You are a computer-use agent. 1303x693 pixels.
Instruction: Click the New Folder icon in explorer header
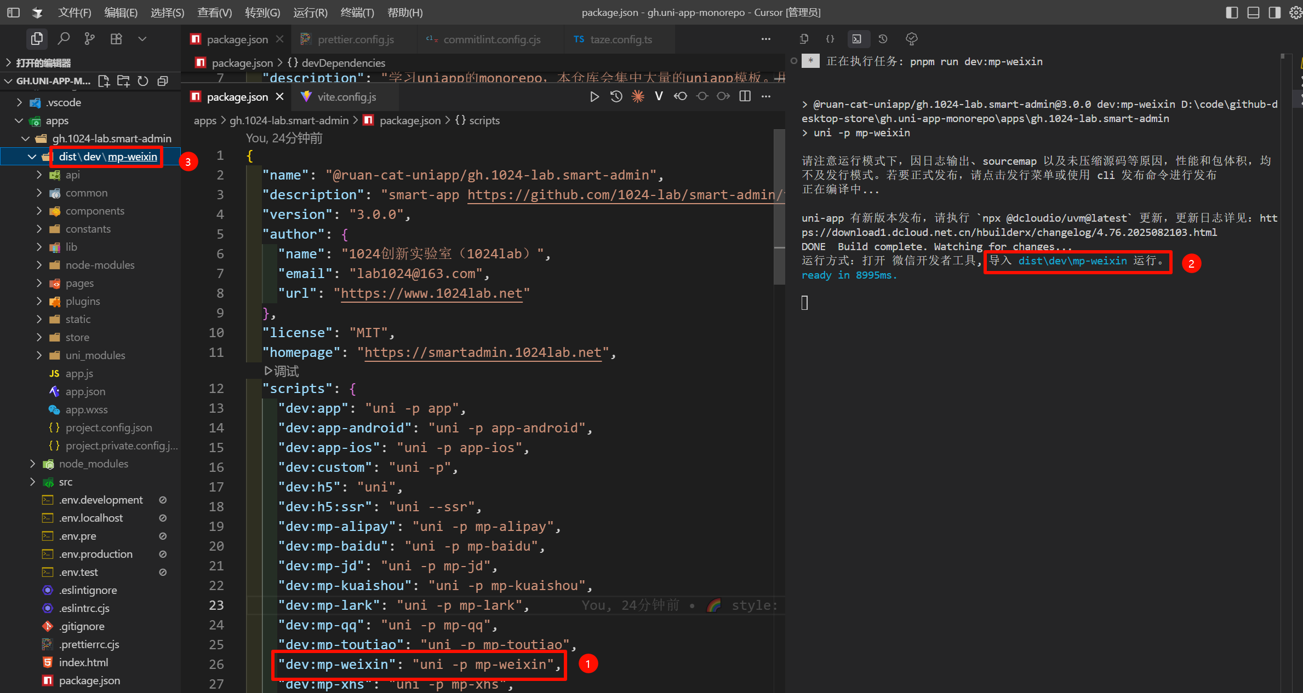point(123,81)
